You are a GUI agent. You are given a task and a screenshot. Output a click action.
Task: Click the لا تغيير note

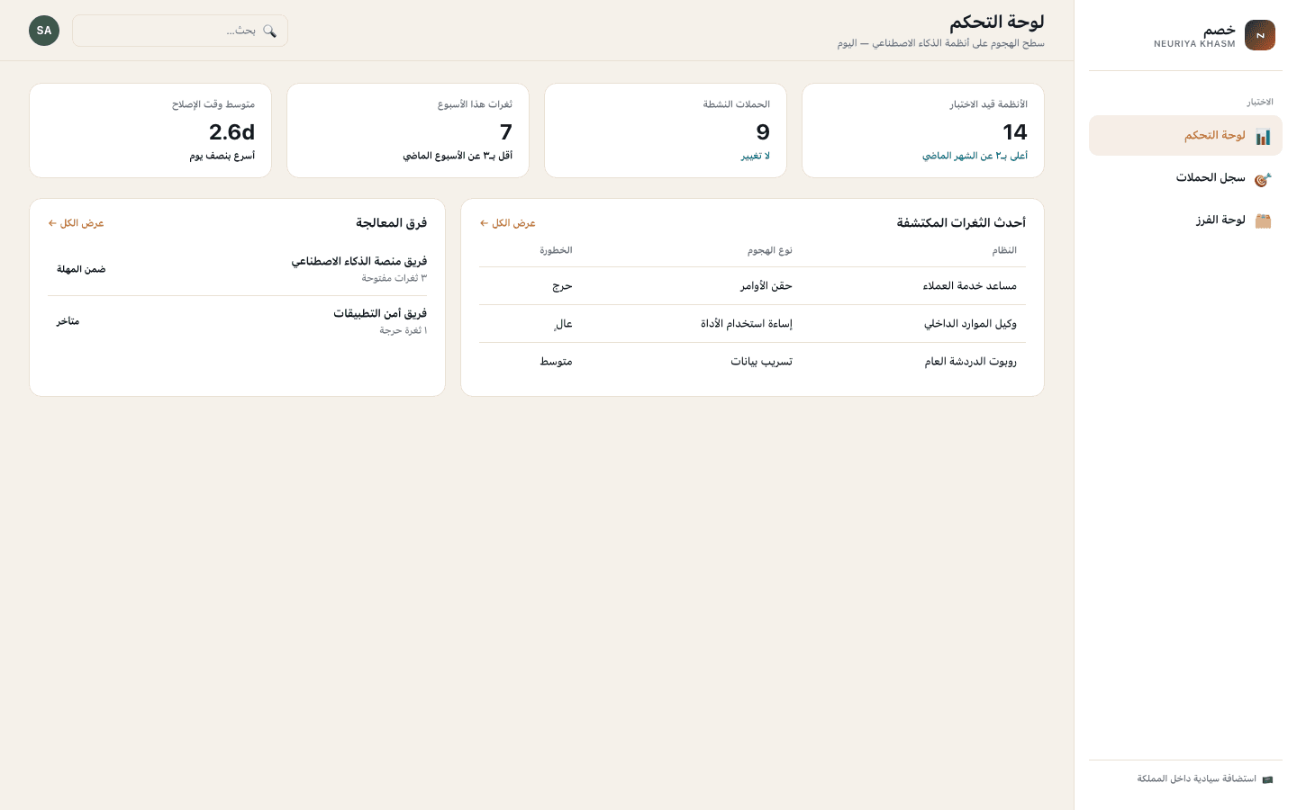click(x=756, y=156)
